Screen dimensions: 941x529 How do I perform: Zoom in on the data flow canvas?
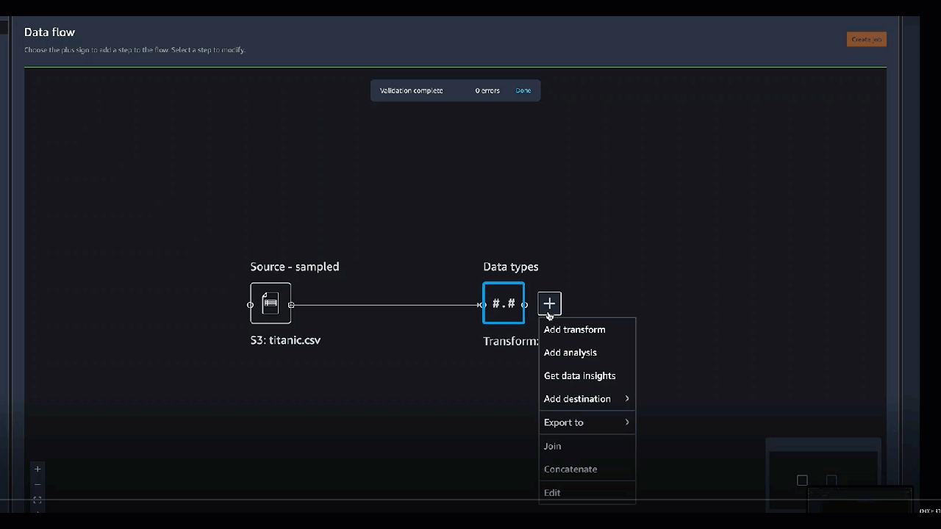coord(37,469)
